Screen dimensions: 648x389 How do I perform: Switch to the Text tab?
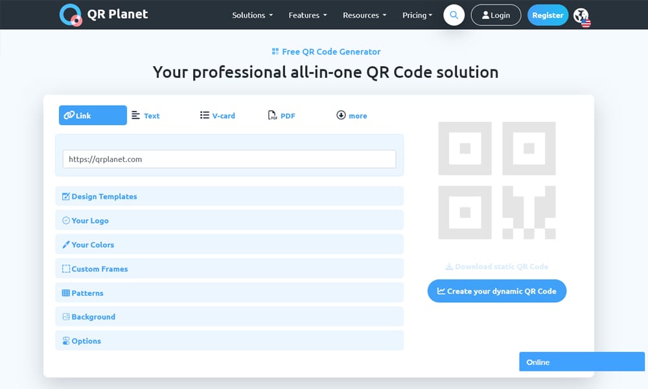pyautogui.click(x=146, y=115)
